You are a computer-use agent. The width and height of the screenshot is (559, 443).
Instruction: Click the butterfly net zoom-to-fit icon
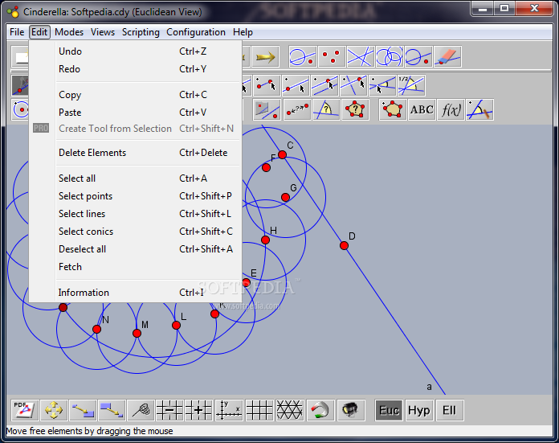click(x=141, y=410)
